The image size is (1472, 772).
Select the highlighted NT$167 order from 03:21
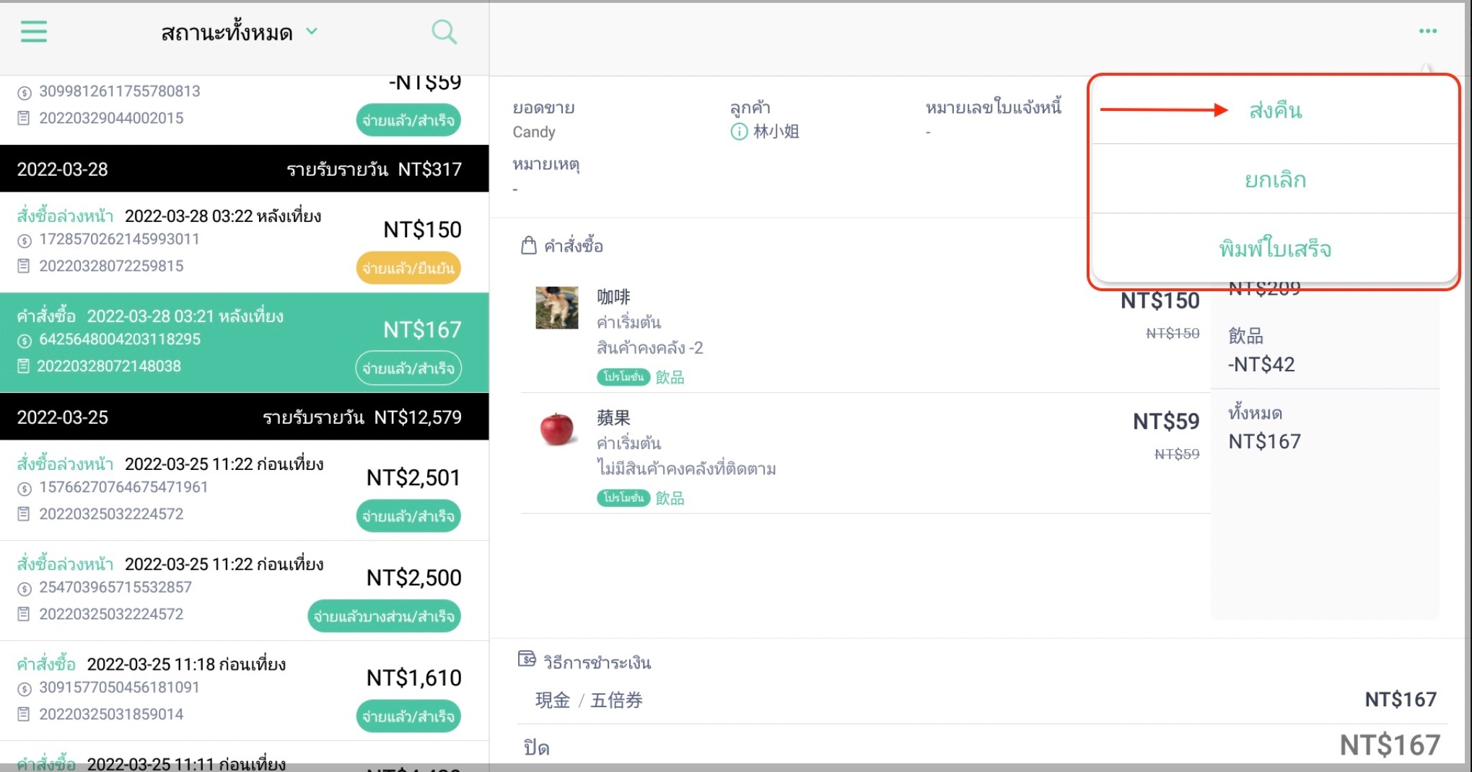[245, 342]
